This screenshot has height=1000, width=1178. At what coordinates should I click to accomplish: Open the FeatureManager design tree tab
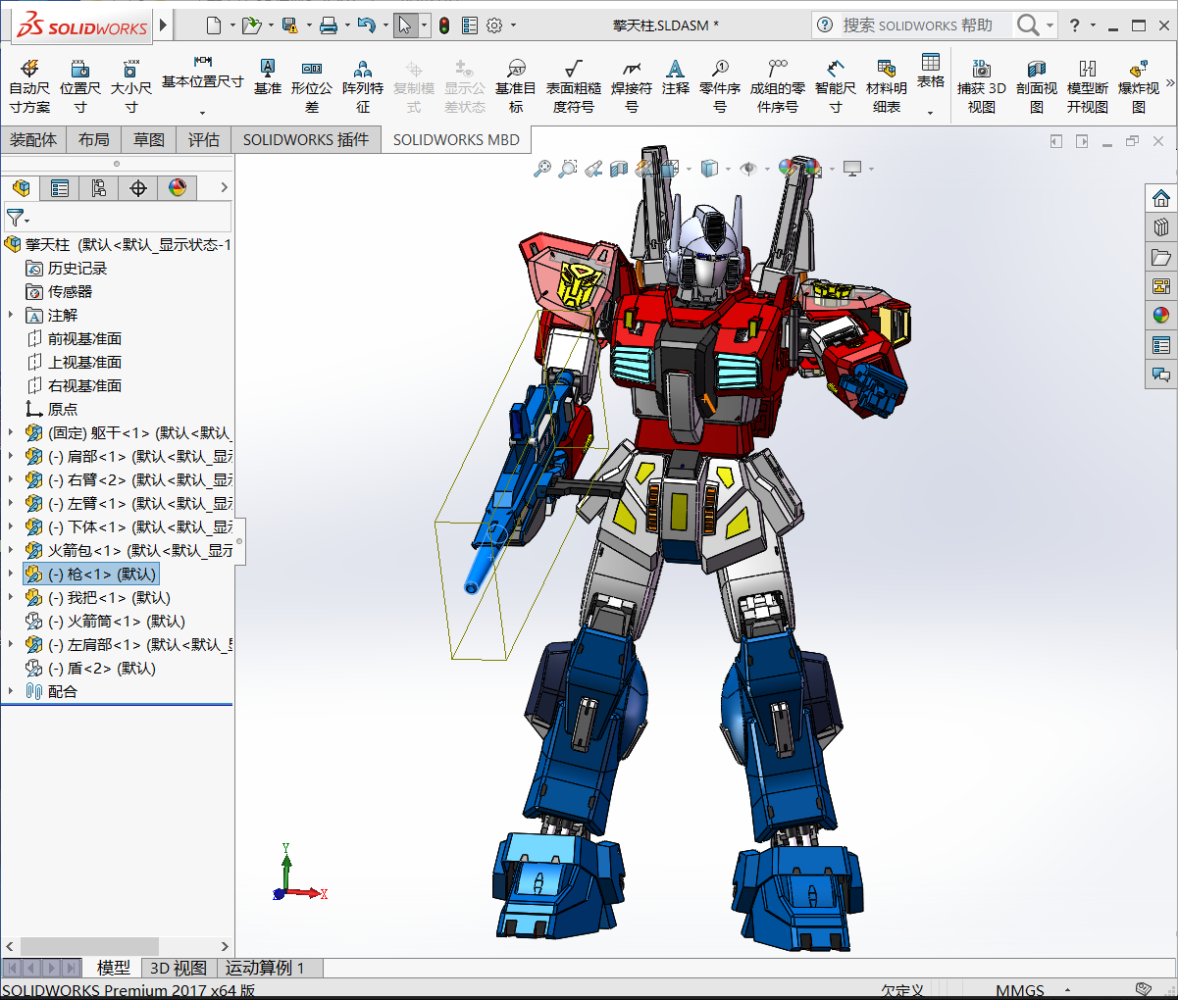point(21,187)
